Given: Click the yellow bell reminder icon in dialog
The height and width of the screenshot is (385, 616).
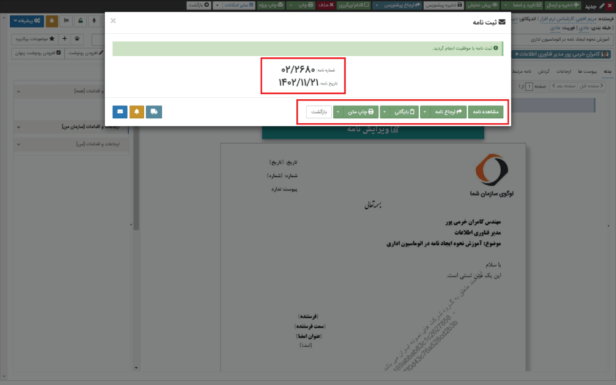Looking at the screenshot, I should (x=136, y=111).
